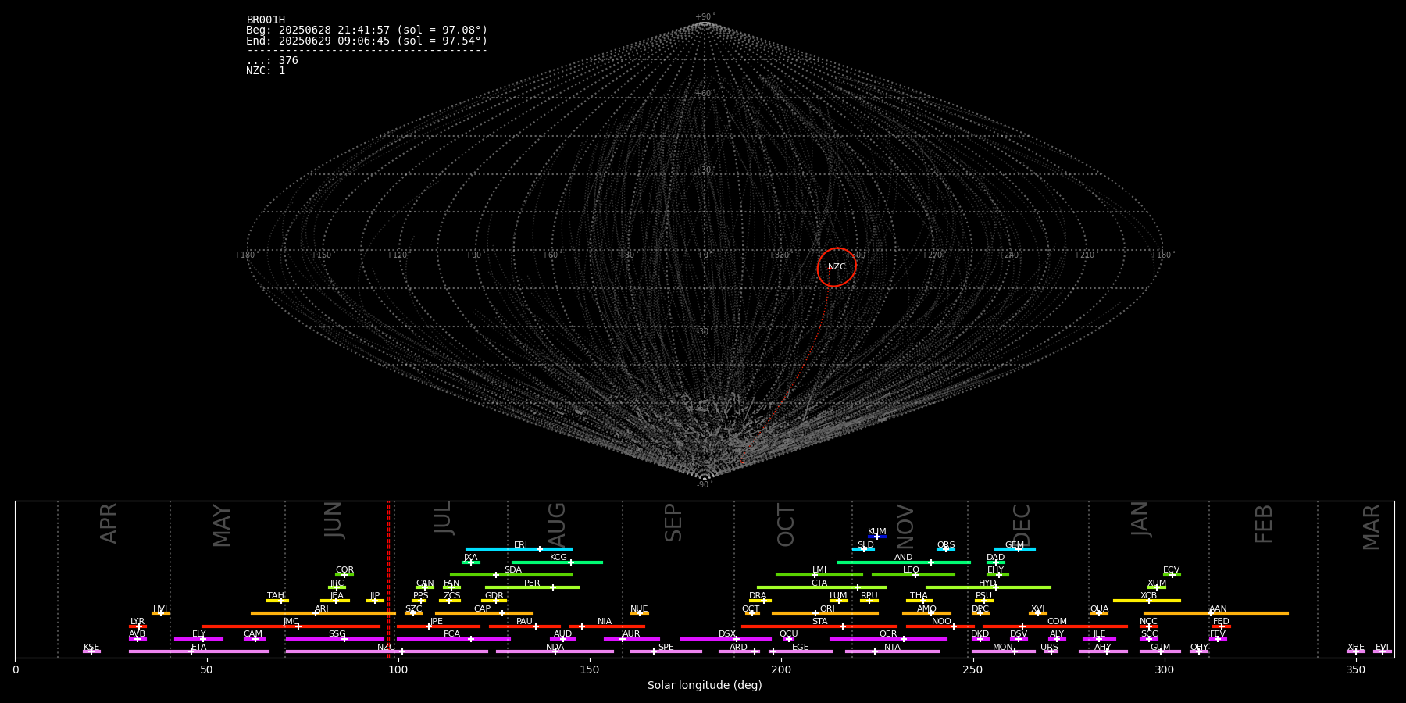
Task: Select the pink NDA shower bar
Action: point(555,651)
